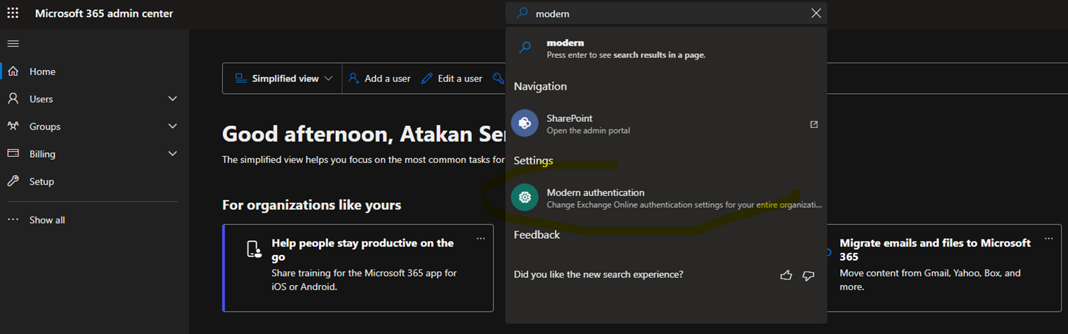Click the Billing card icon
The height and width of the screenshot is (334, 1068).
(13, 153)
